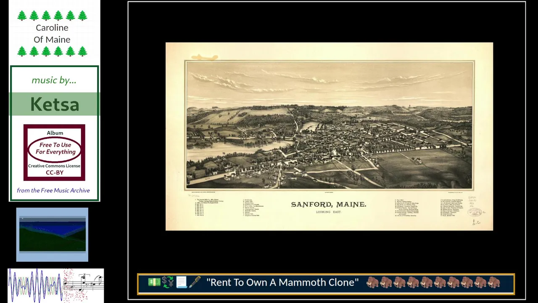Click the "Free To Use For Everything" oval badge
The width and height of the screenshot is (538, 303).
(55, 149)
